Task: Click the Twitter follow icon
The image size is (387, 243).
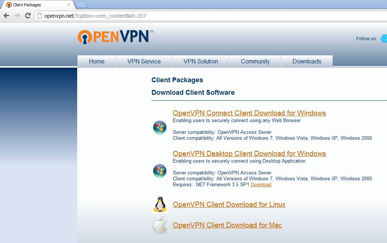Action: coord(384,38)
